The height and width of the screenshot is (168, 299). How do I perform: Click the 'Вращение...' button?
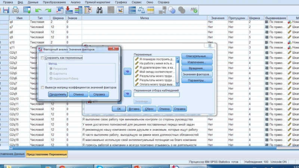pyautogui.click(x=197, y=68)
